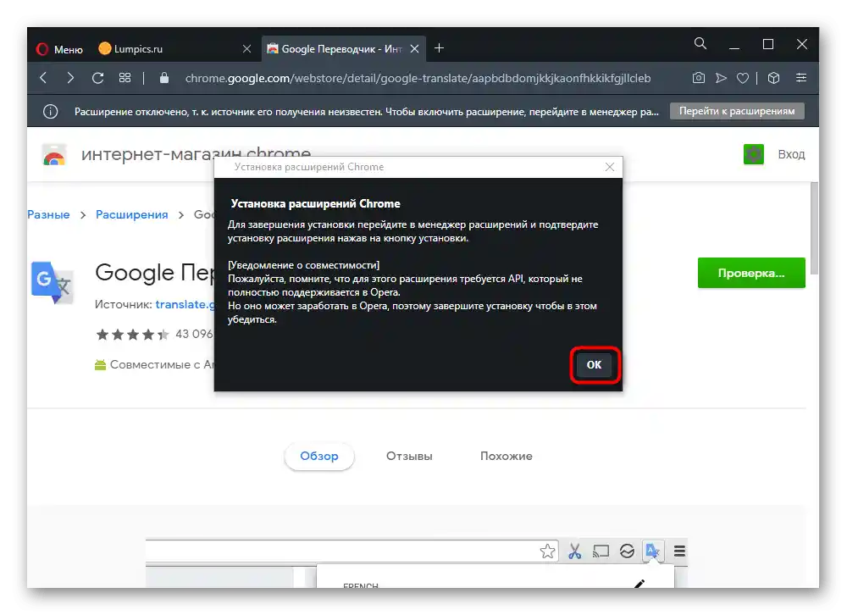Screen dimensions: 847x615
Task: Confirm the dialog with OK
Action: 595,365
